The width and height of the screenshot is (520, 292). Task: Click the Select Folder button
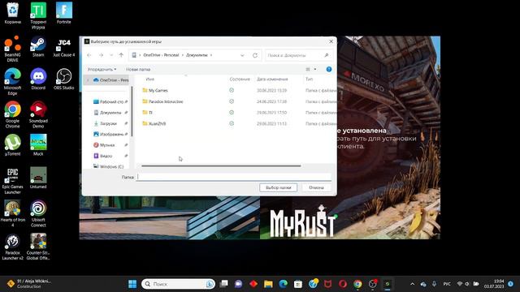pos(278,187)
